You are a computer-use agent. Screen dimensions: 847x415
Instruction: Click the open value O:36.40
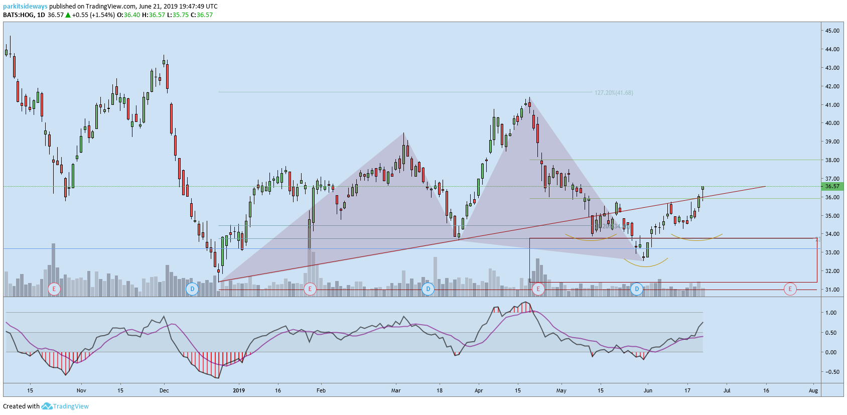[128, 15]
